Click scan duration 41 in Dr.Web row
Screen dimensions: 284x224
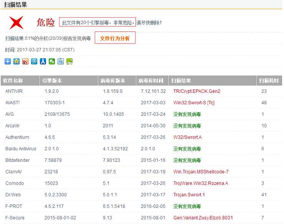(x=264, y=195)
